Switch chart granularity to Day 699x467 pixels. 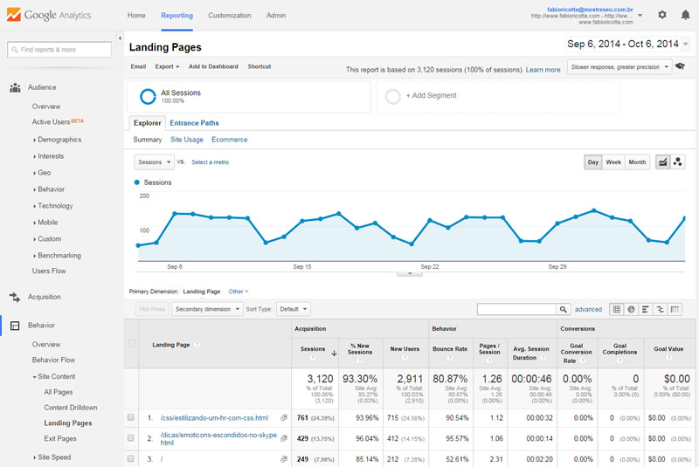(x=593, y=162)
